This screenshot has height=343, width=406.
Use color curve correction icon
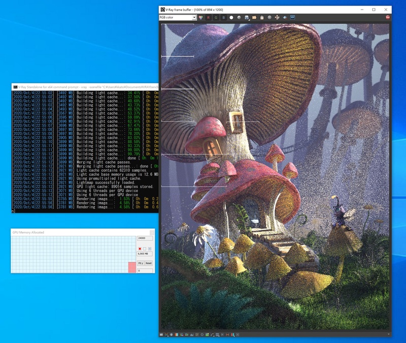tap(197, 334)
